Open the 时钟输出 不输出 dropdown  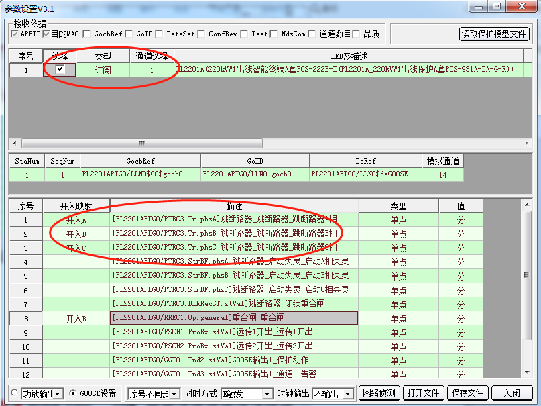pos(347,393)
